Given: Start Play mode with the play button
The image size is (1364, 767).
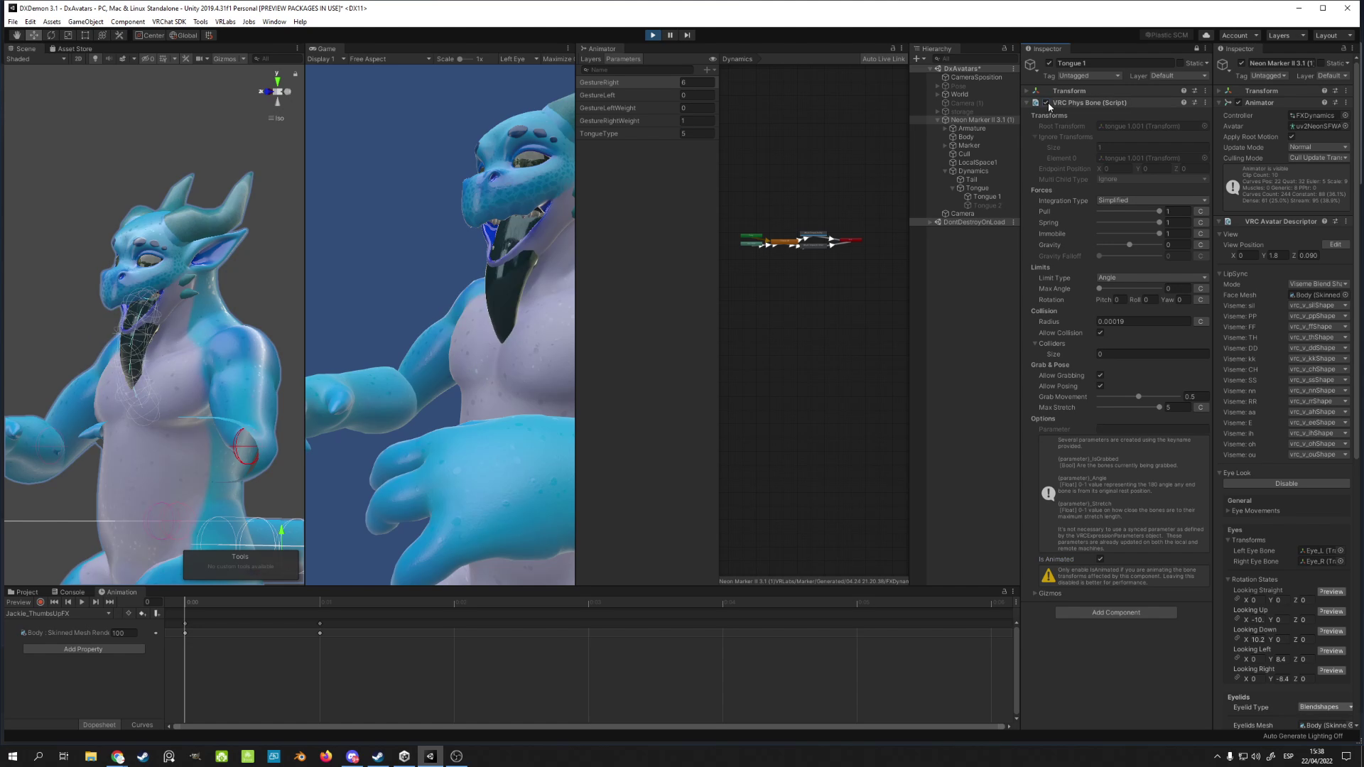Looking at the screenshot, I should point(652,35).
